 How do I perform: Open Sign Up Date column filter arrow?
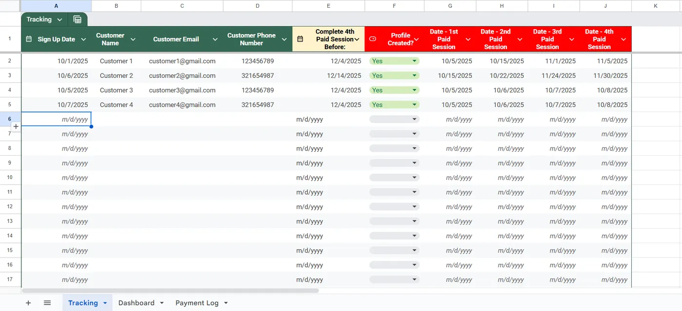pos(83,39)
